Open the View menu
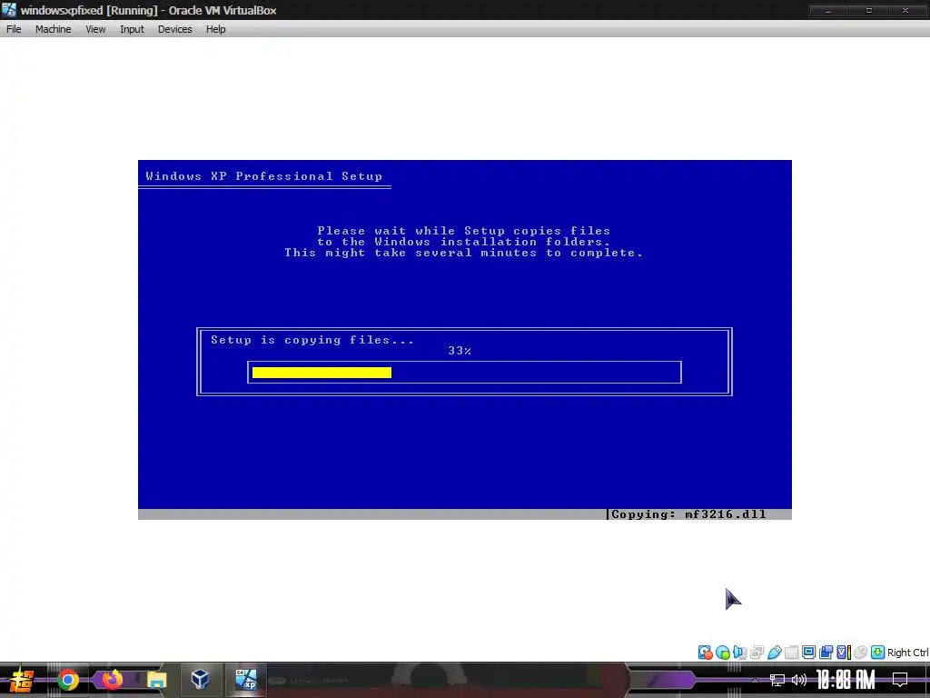The image size is (930, 698). click(95, 29)
